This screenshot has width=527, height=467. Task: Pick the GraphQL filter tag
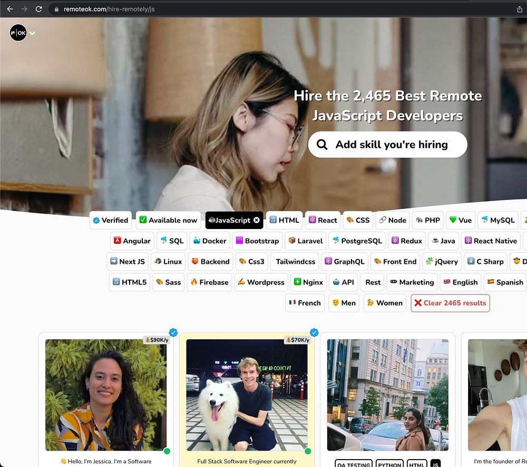coord(345,261)
